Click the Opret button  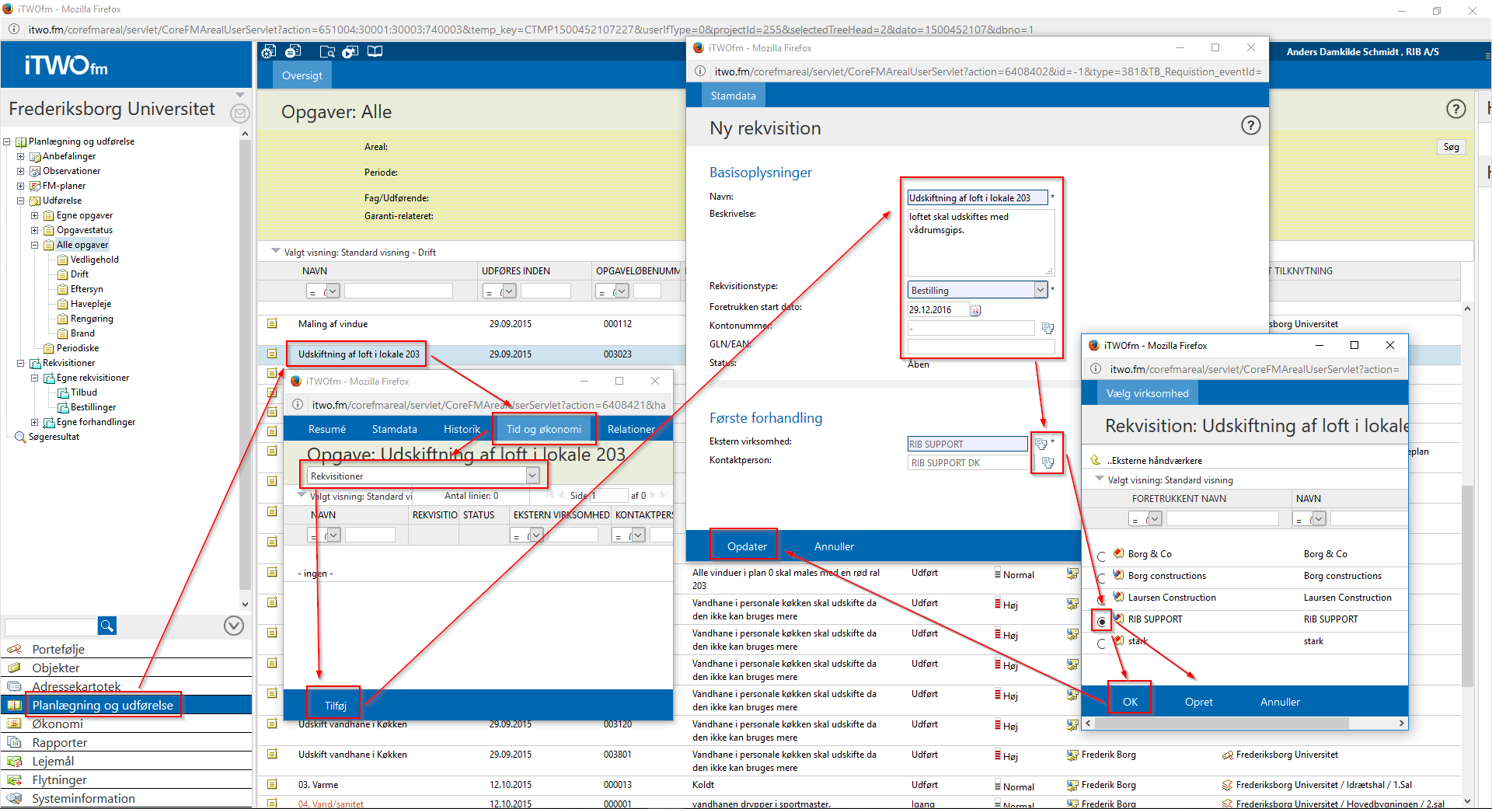point(1198,702)
